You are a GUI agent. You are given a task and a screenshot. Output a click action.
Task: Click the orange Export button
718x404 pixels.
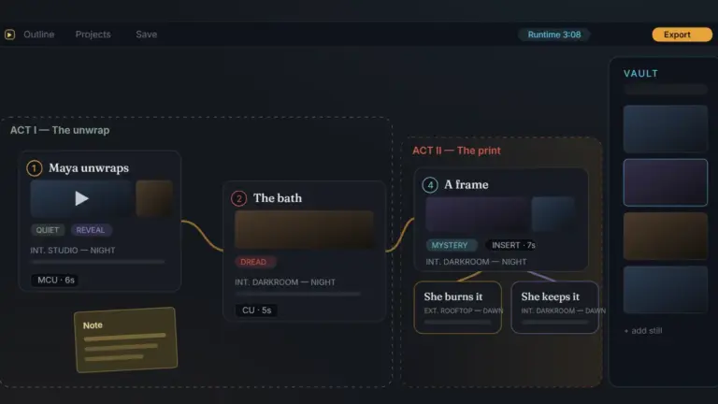[x=682, y=35]
